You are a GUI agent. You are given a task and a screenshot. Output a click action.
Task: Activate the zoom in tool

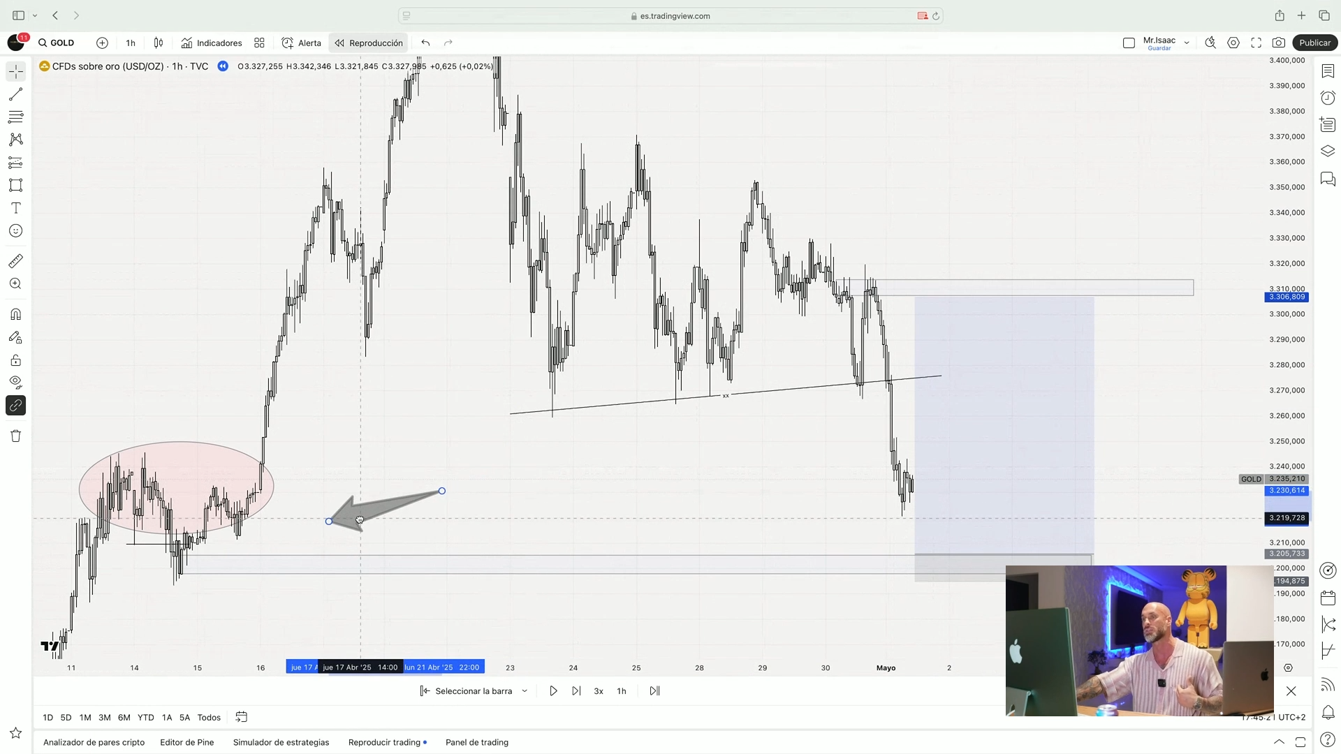pyautogui.click(x=15, y=284)
